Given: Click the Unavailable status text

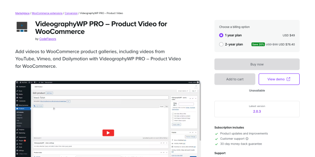Looking at the screenshot, I should [x=257, y=90].
